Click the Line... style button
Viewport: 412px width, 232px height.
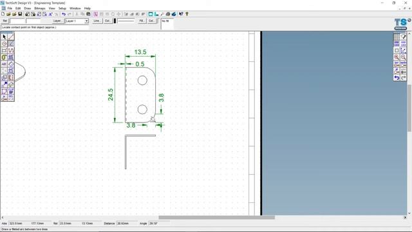(x=97, y=21)
